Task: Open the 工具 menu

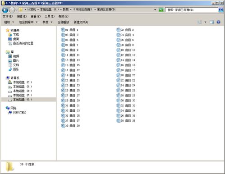Action: click(50, 16)
